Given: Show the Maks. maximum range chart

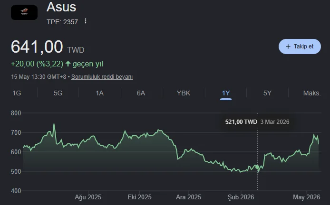Looking at the screenshot, I should 312,93.
